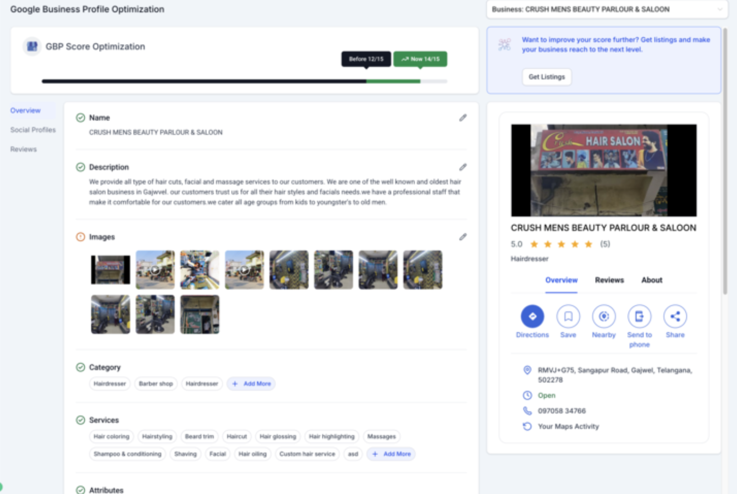Click the Beard trim service chip
The height and width of the screenshot is (494, 737).
199,437
